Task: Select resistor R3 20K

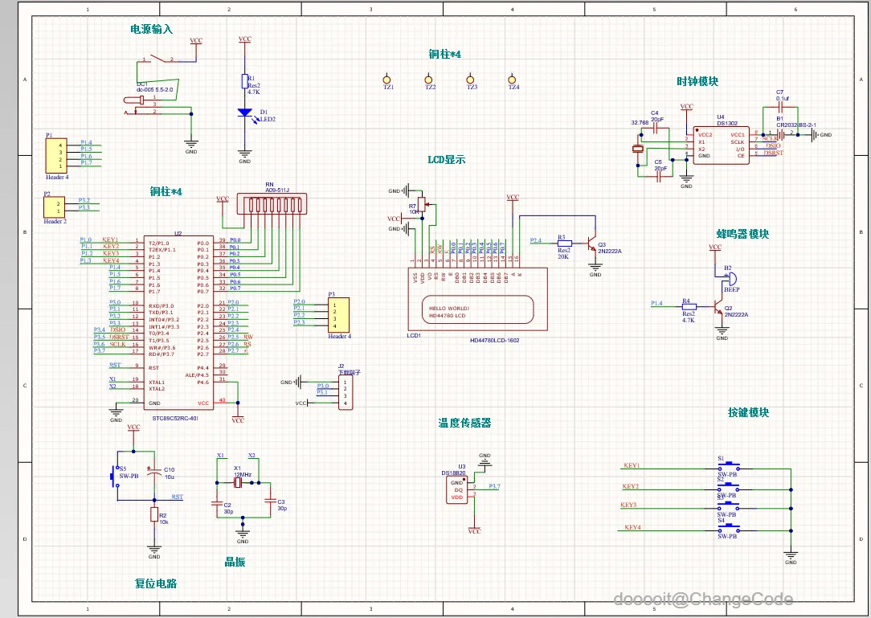Action: 564,243
